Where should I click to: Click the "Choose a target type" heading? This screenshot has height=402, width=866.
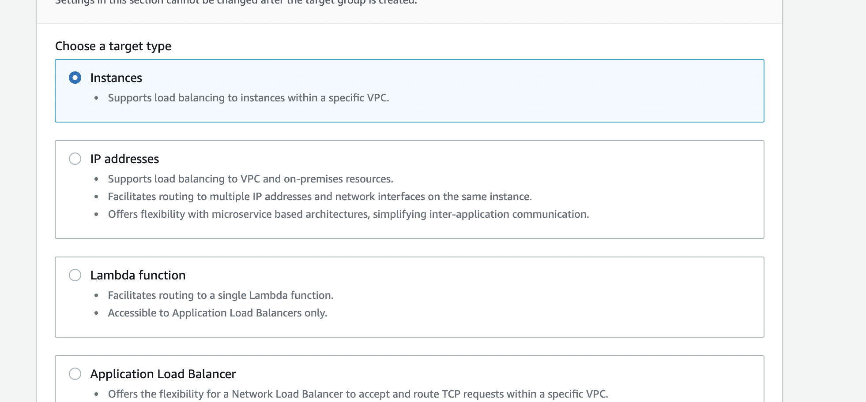113,46
